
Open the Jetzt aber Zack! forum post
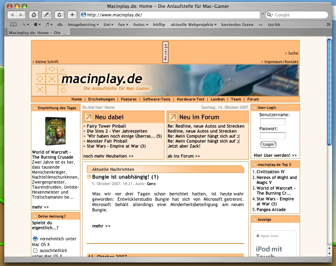click(184, 146)
